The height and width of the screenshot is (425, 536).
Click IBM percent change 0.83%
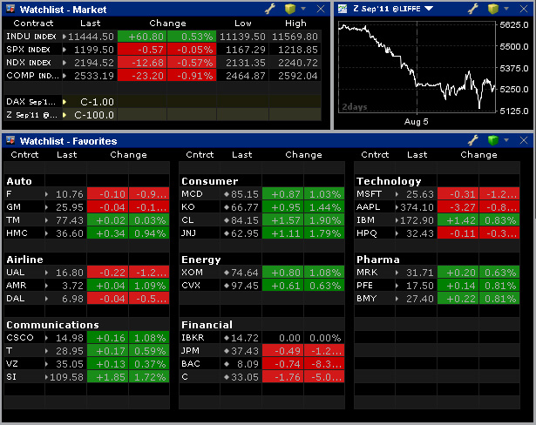click(x=500, y=220)
